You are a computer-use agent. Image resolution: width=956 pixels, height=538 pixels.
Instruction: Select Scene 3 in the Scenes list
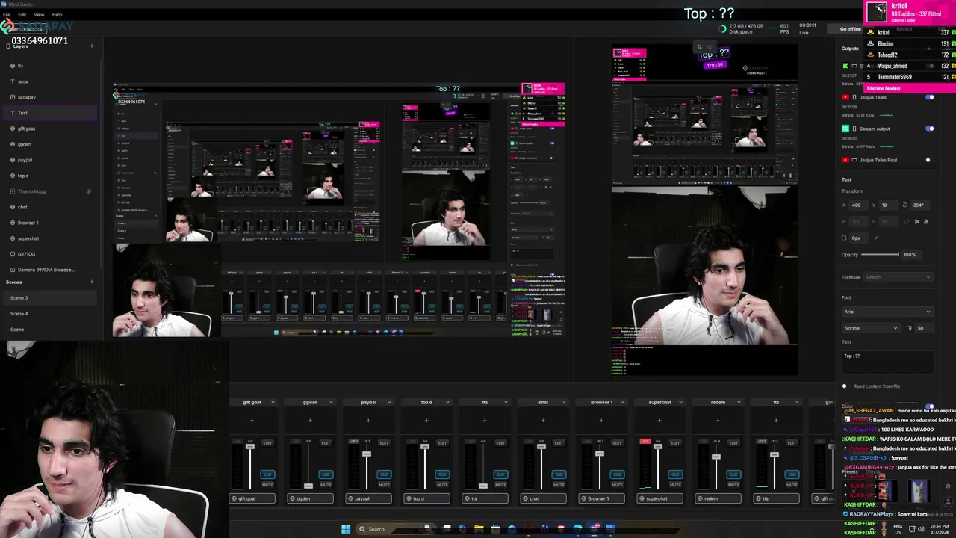click(x=49, y=297)
